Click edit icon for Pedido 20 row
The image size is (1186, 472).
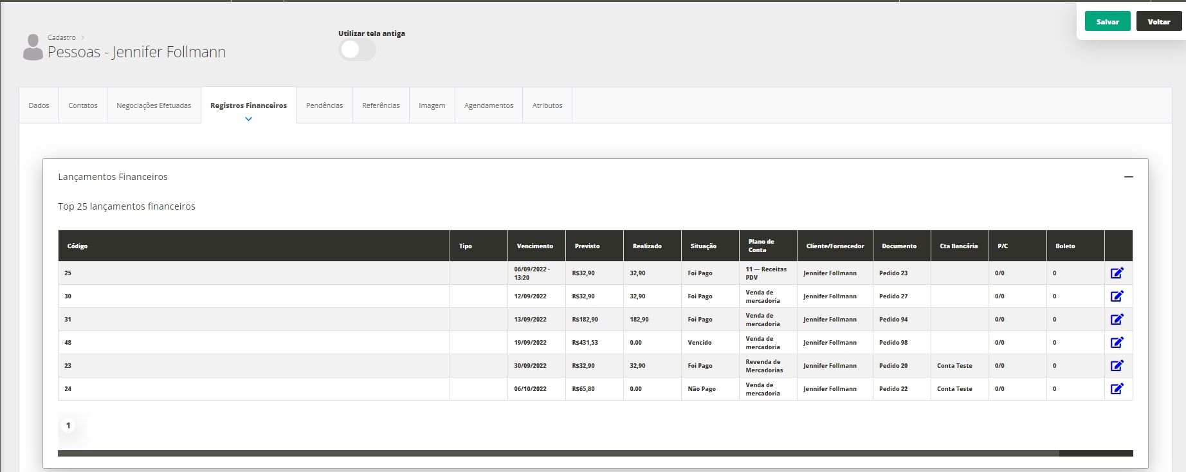[1117, 366]
